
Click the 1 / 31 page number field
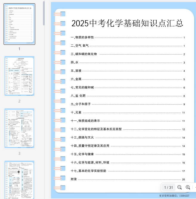169,187
